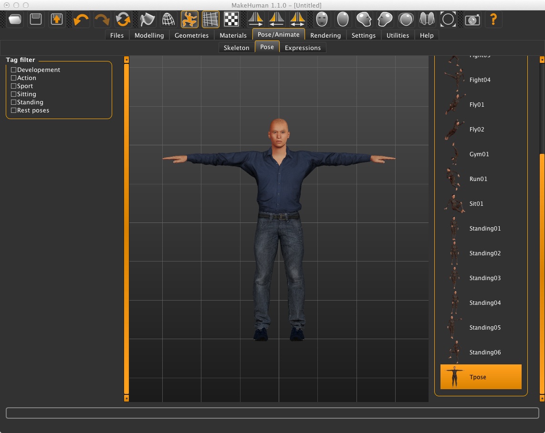
Task: Open help via the question mark icon
Action: pos(493,20)
